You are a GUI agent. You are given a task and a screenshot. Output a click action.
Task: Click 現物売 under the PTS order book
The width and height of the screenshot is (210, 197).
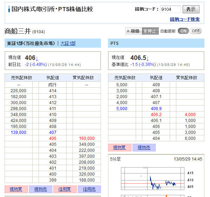[144, 148]
